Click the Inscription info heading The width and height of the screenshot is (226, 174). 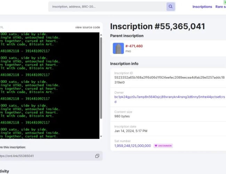coord(124,64)
